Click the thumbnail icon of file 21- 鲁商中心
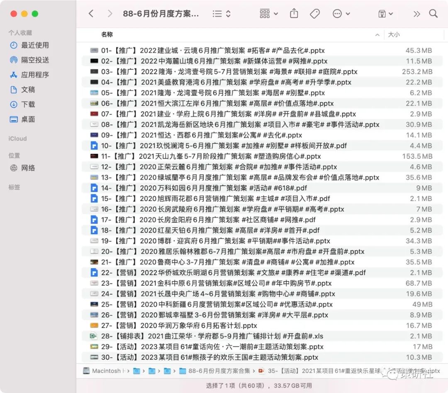This screenshot has height=393, width=448. pyautogui.click(x=94, y=262)
